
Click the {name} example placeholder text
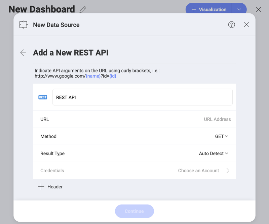(x=93, y=76)
